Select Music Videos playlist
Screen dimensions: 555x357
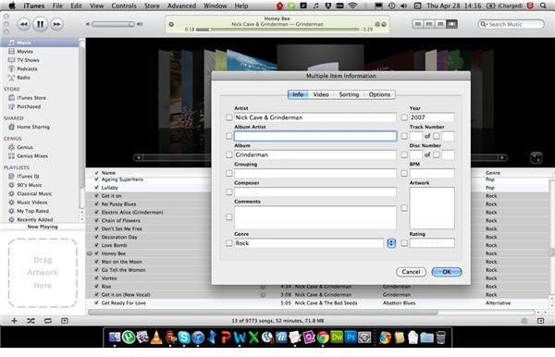click(x=31, y=203)
